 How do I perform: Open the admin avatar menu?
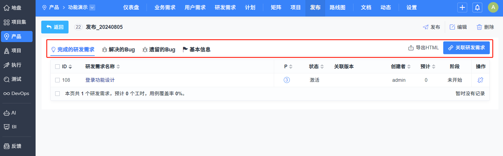493,8
